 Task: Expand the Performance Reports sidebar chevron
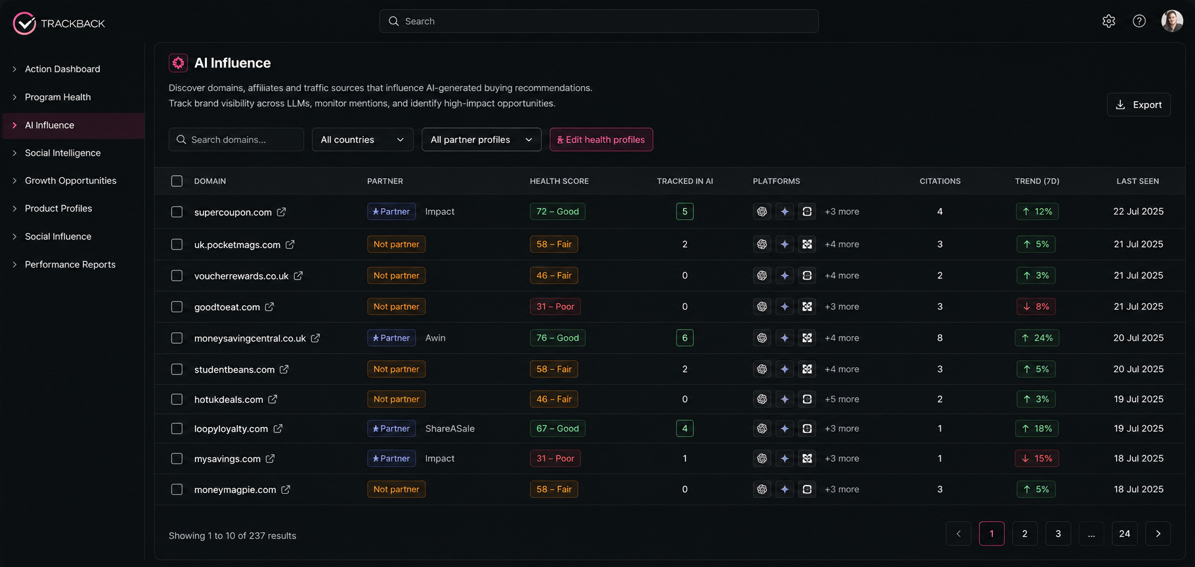pos(14,264)
